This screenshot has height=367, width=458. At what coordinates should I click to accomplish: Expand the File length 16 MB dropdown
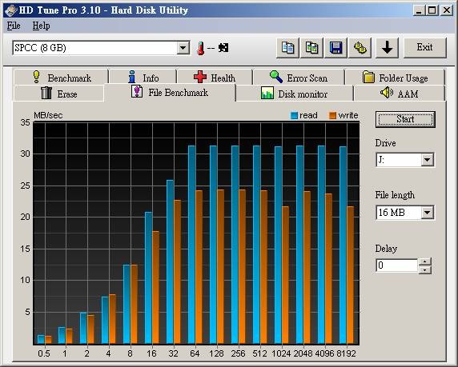[x=427, y=213]
